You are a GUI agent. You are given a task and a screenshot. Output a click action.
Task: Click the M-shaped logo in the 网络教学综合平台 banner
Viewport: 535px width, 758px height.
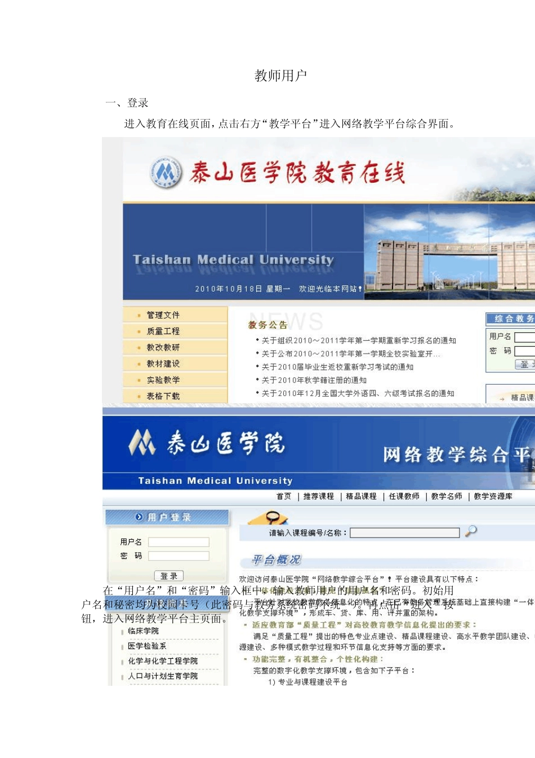coord(142,442)
